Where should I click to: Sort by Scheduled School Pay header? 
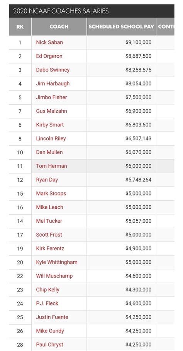tap(121, 27)
